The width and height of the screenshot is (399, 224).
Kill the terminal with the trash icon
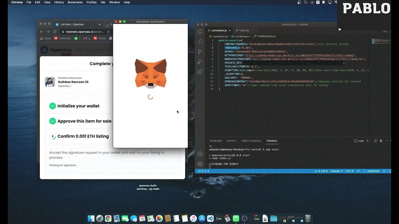(381, 141)
